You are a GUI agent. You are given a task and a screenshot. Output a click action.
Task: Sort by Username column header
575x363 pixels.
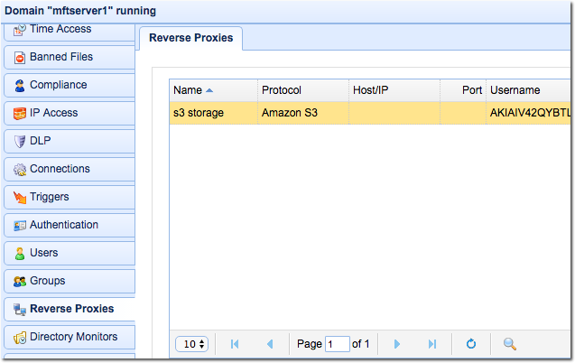pyautogui.click(x=528, y=90)
